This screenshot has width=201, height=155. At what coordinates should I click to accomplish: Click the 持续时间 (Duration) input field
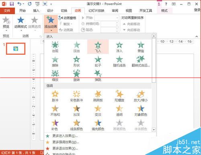(110, 24)
